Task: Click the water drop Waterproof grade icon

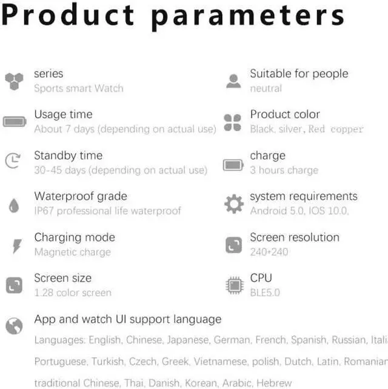Action: (13, 205)
